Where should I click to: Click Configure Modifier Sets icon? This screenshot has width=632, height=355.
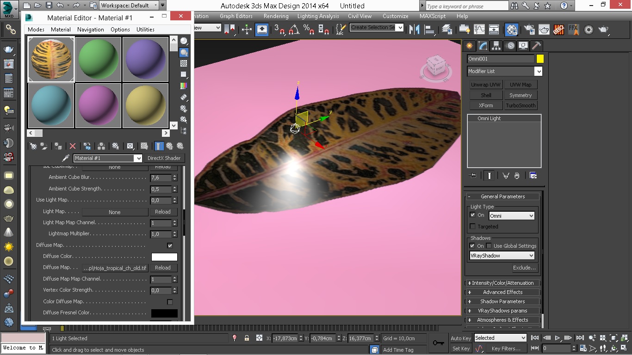[x=533, y=176]
